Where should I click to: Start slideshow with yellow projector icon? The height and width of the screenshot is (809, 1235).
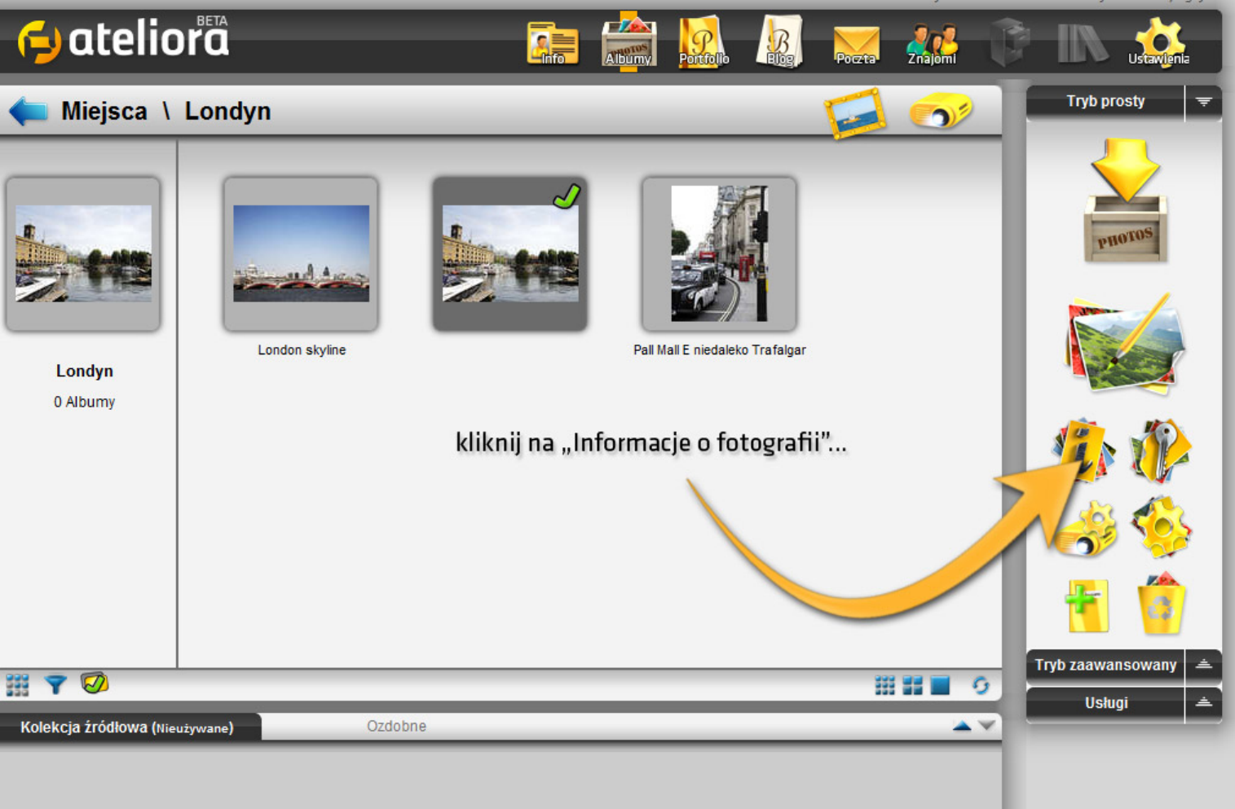click(941, 110)
